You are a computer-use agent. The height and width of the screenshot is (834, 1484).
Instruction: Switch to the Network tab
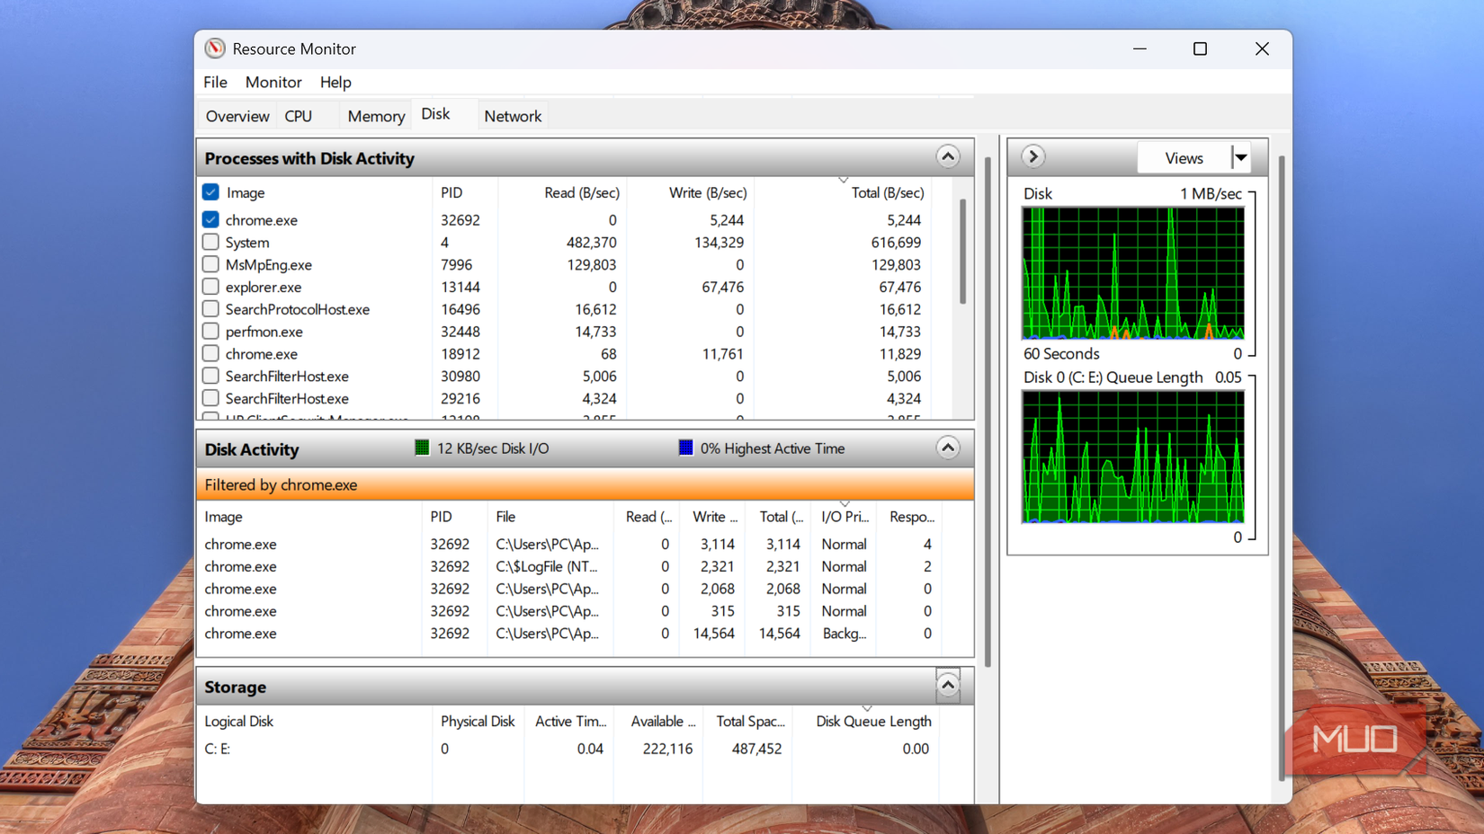click(x=513, y=116)
